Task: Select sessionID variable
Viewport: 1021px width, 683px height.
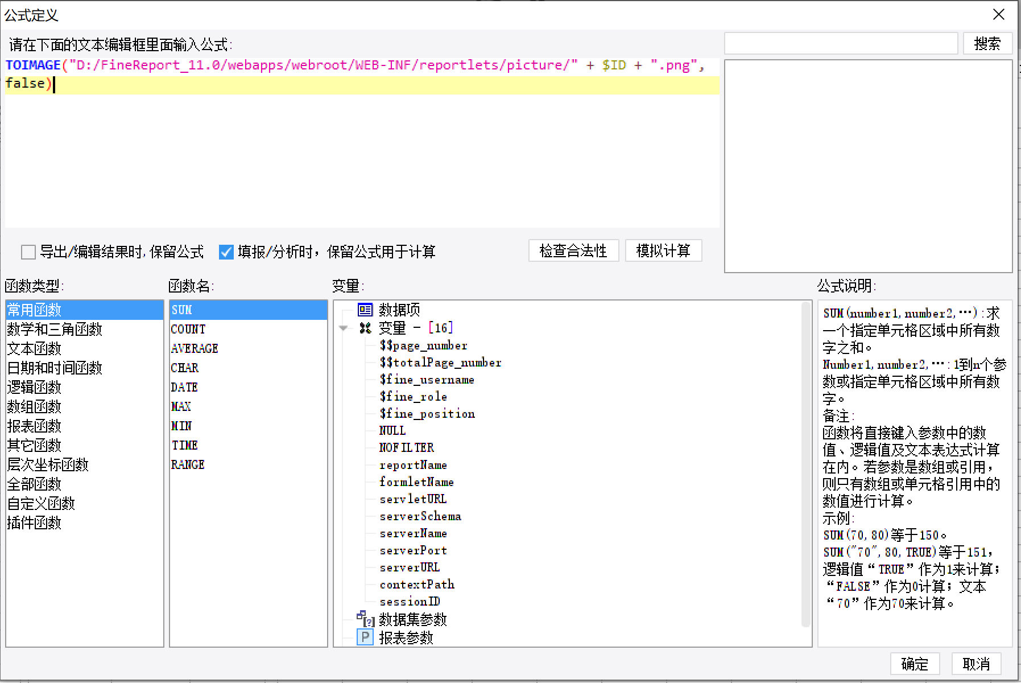Action: tap(410, 602)
